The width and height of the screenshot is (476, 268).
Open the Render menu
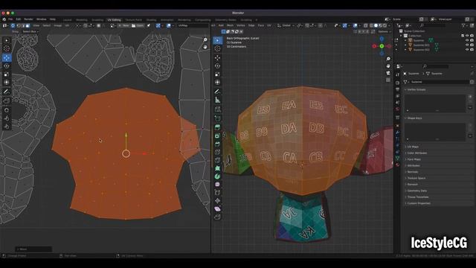(28, 19)
